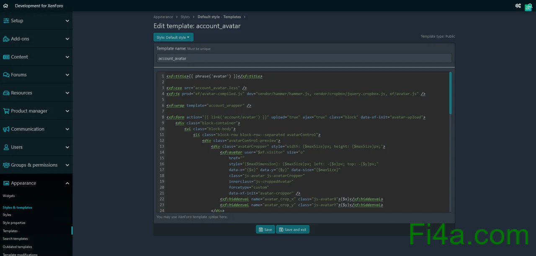Open the Add-ons puzzle icon section

coord(6,39)
